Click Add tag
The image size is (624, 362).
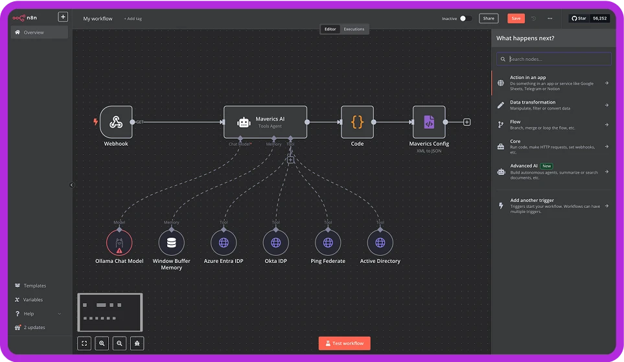pos(133,19)
